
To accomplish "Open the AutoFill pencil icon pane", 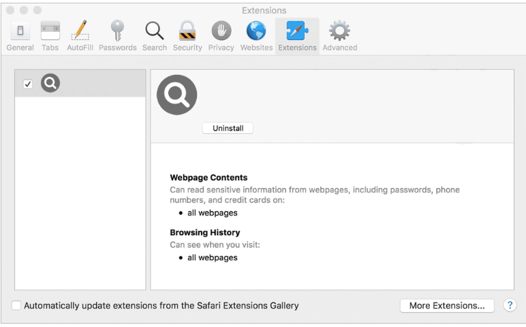I will pos(80,35).
